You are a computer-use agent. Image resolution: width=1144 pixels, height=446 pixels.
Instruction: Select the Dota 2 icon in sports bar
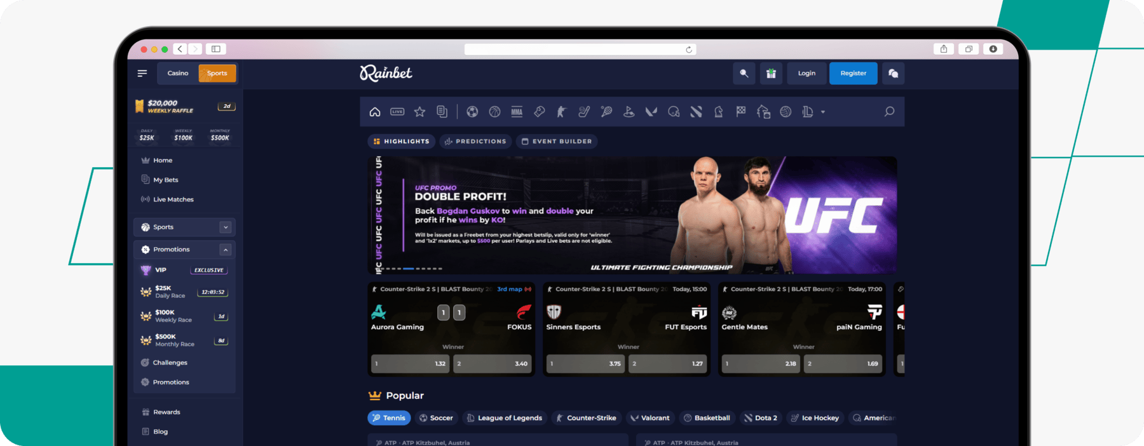(x=696, y=112)
